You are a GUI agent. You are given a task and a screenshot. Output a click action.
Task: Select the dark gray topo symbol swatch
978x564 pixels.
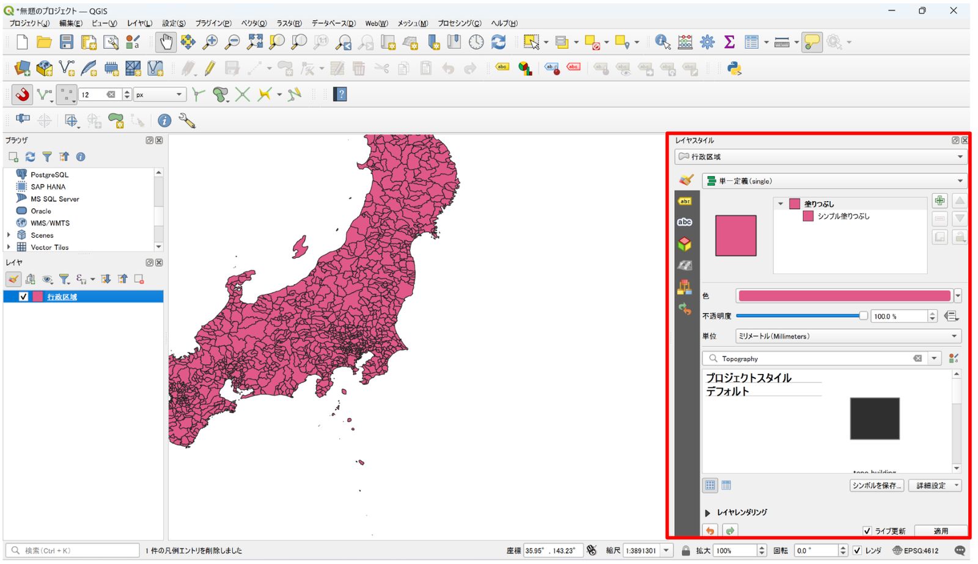(x=875, y=419)
